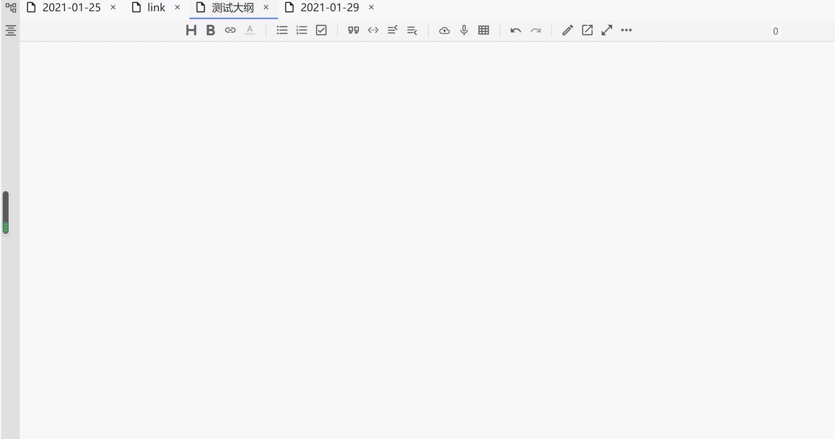
Task: Insert a table
Action: click(x=484, y=30)
